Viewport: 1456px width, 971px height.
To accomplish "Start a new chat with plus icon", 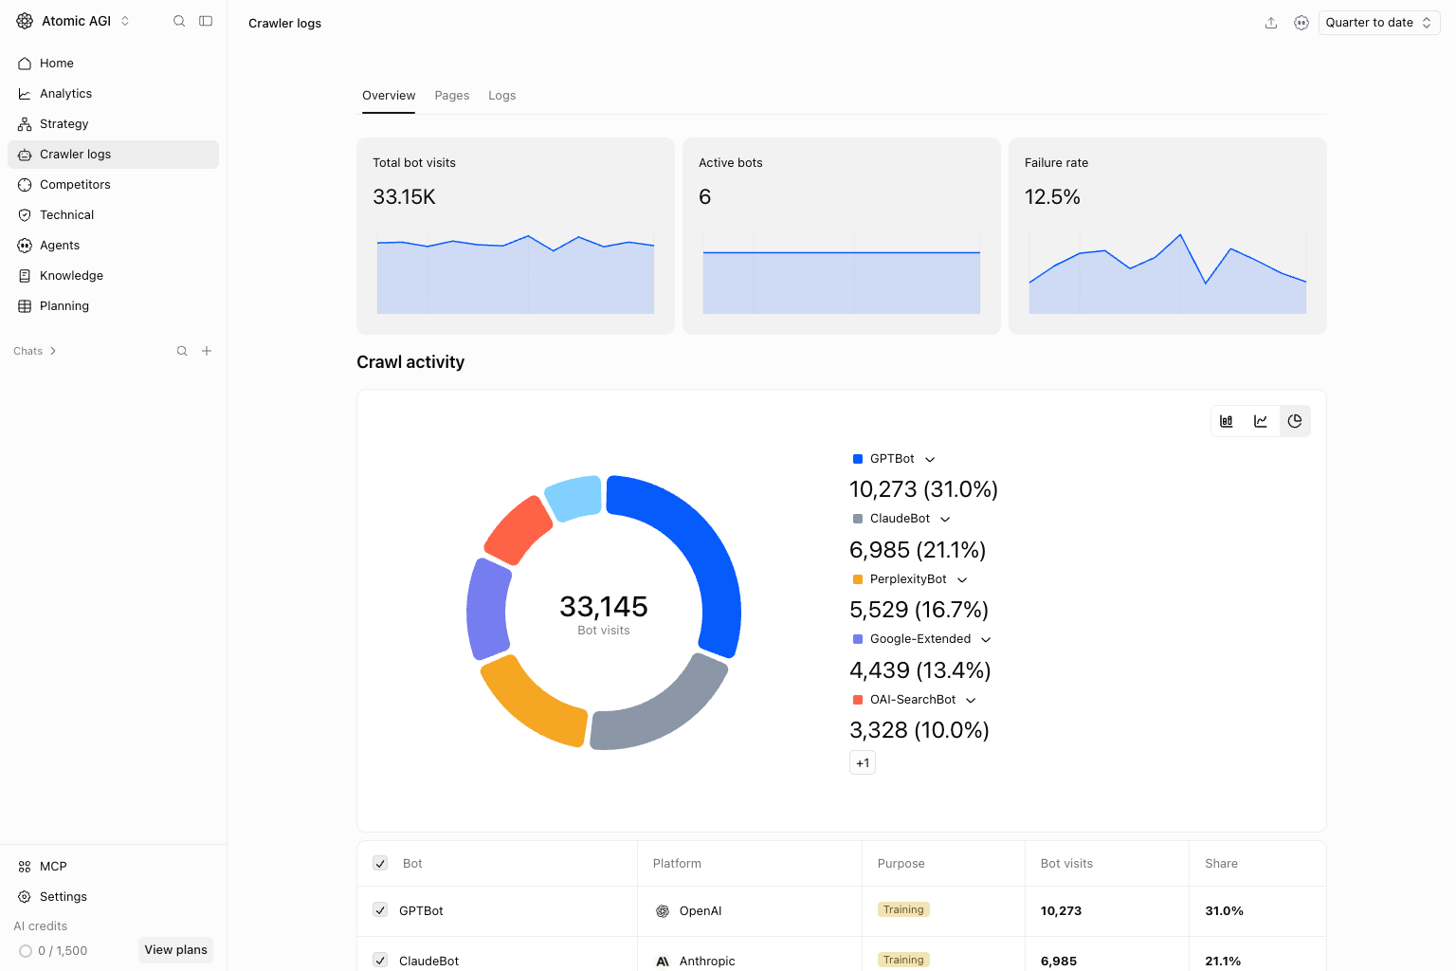I will pos(207,351).
